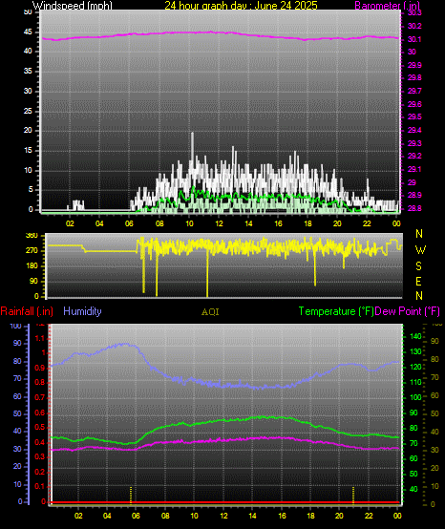Click the yellow dotted sunset marker near 21

[x=353, y=496]
